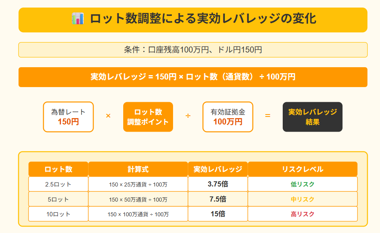Click the green 低リスク label
Screen dimensions: 380x233
[303, 184]
